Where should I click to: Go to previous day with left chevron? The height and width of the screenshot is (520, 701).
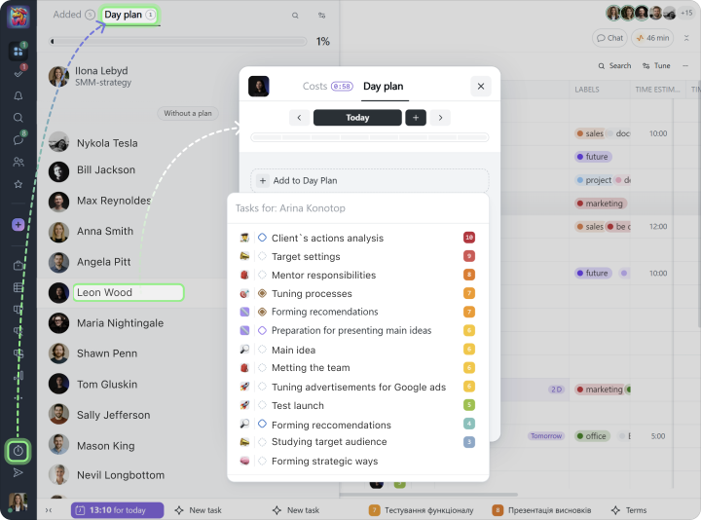[x=299, y=118]
